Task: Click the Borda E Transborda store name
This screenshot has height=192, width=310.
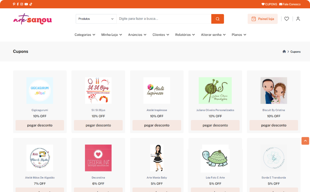Action: [x=274, y=178]
